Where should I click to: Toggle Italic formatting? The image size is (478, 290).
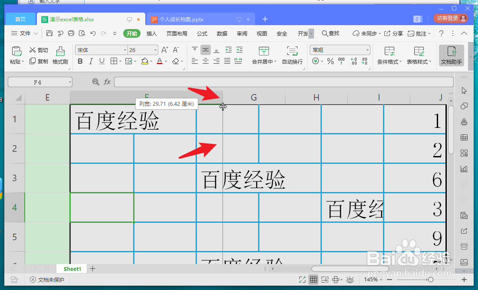91,61
